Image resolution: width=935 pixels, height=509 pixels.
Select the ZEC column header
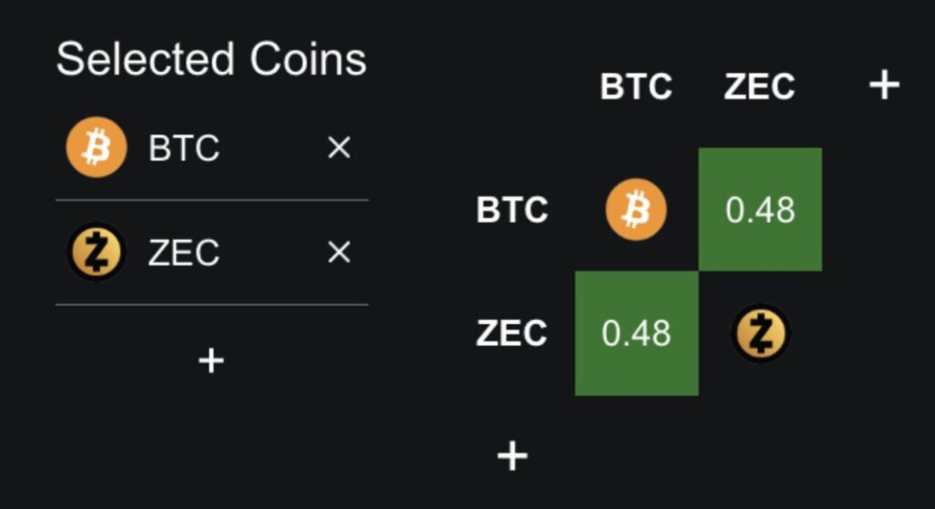pyautogui.click(x=760, y=88)
